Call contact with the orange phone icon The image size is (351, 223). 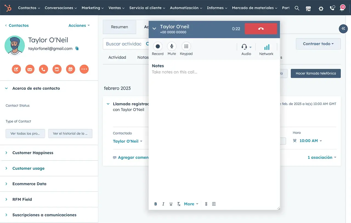coord(43,69)
